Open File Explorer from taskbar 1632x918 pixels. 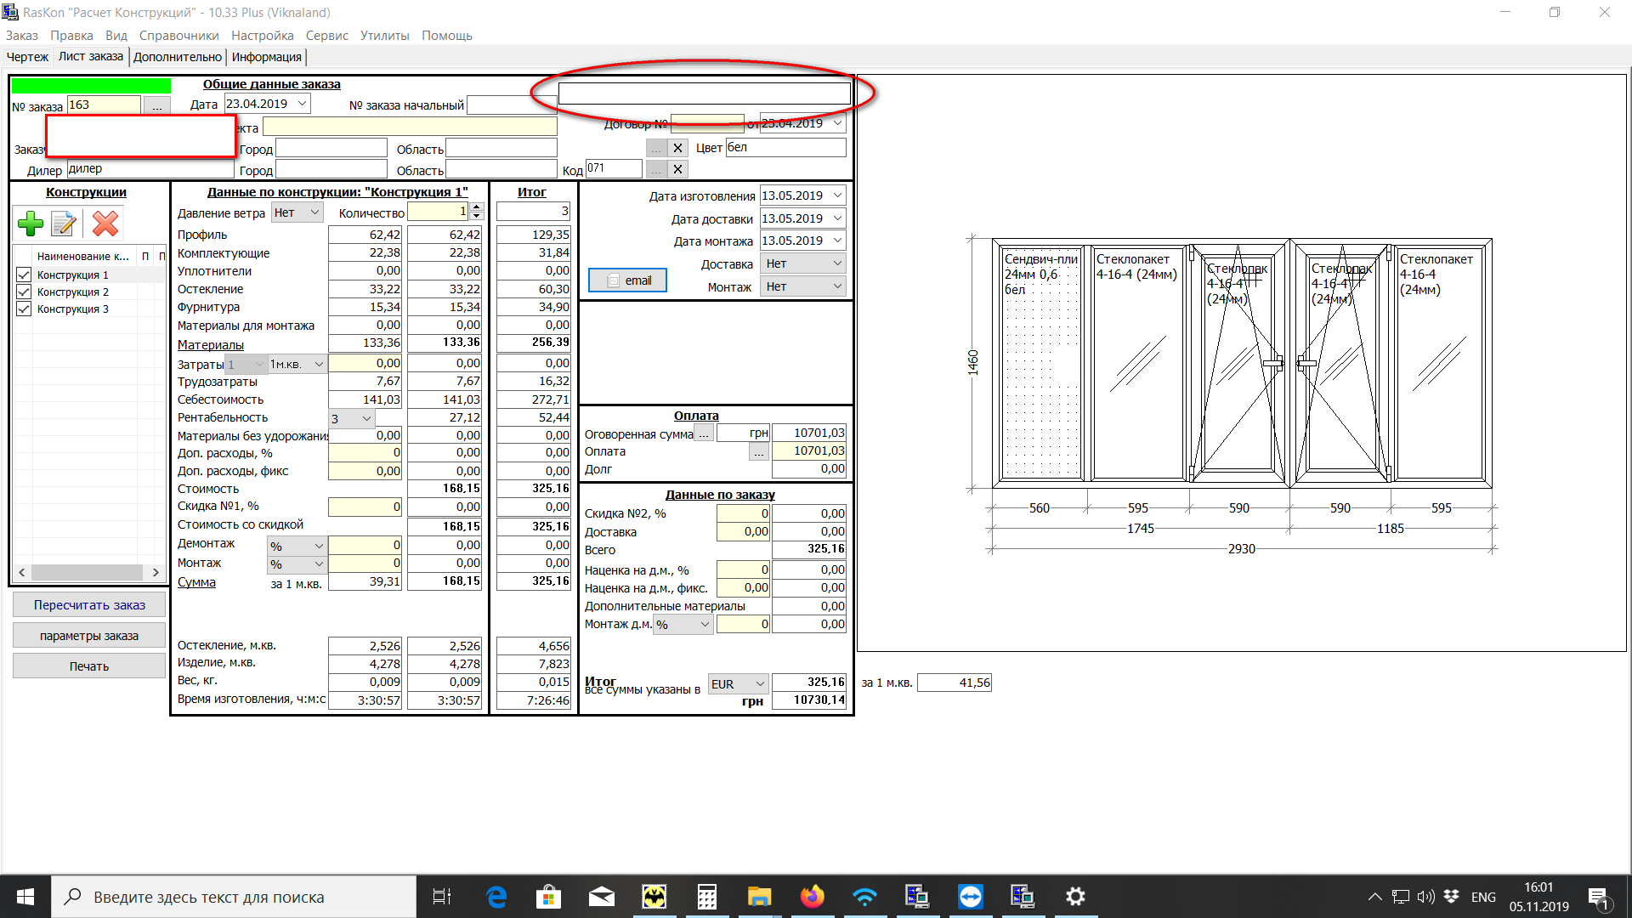pos(759,897)
